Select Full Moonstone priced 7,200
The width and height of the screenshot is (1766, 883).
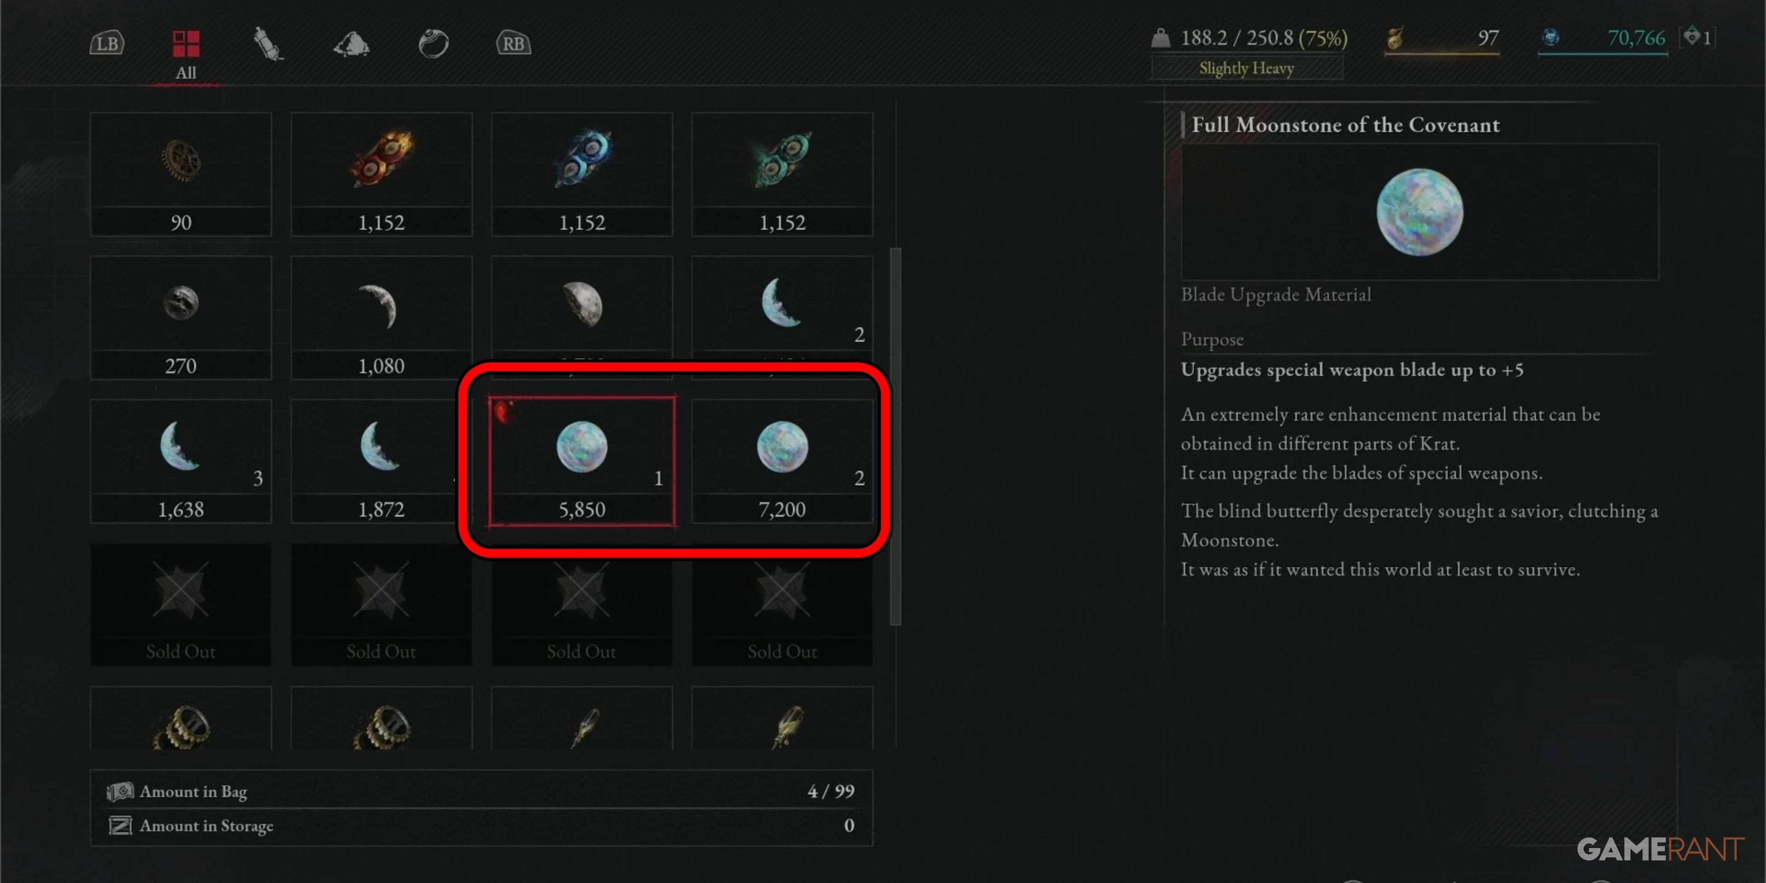(x=782, y=461)
